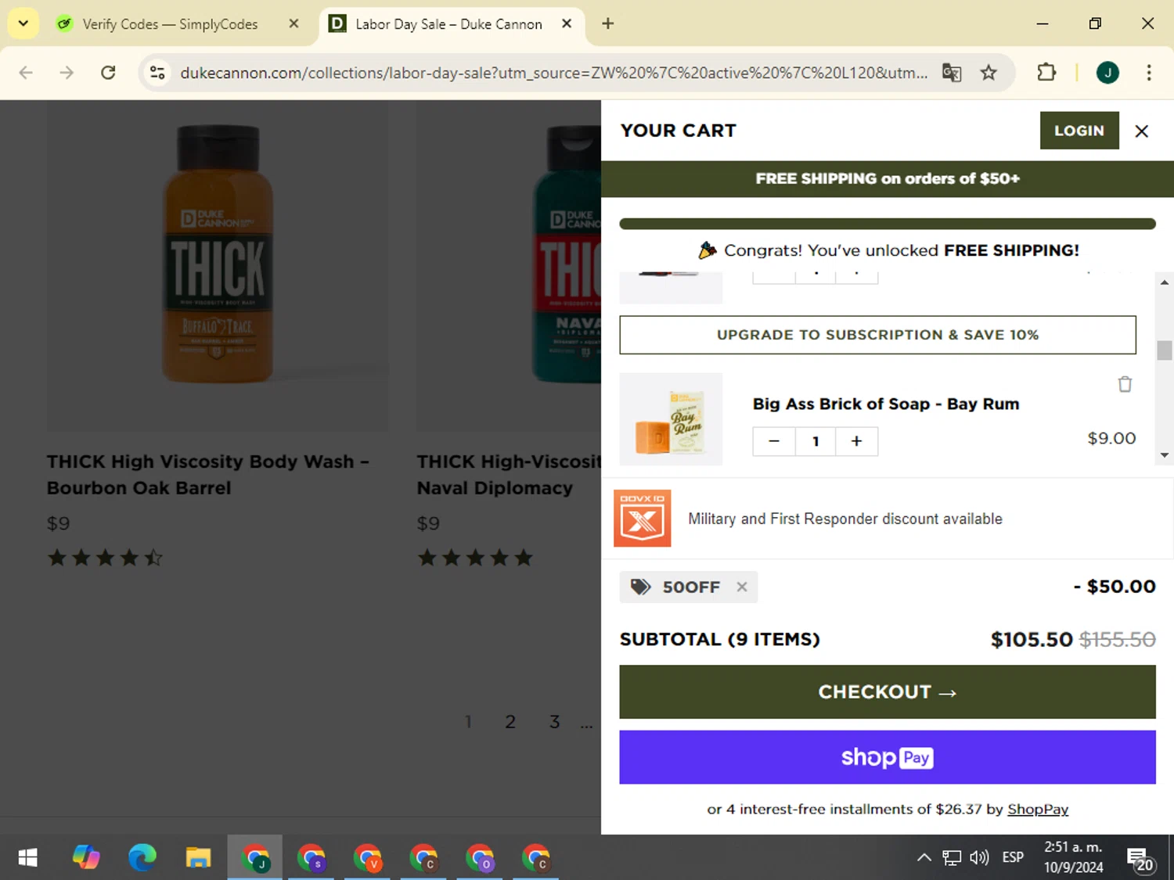This screenshot has width=1174, height=880.
Task: Click the CHECKOUT button
Action: pos(888,692)
